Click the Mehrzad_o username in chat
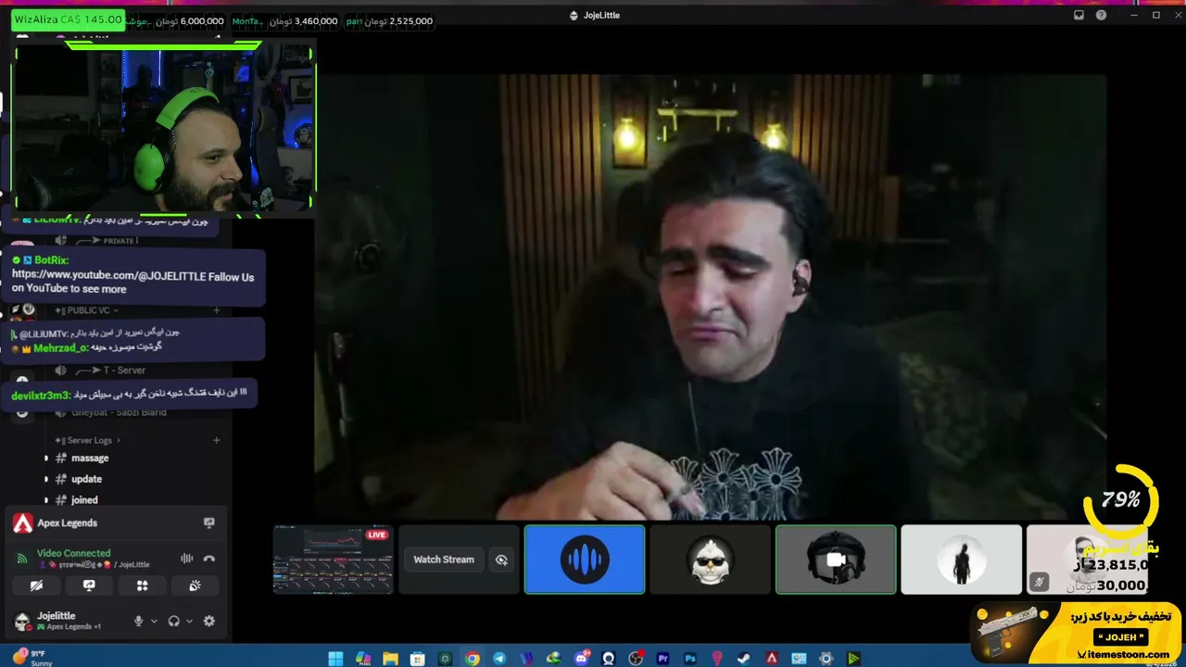Image resolution: width=1186 pixels, height=667 pixels. 60,348
